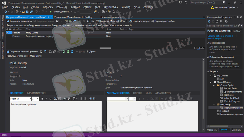The height and width of the screenshot is (137, 244).
Task: Open work item in Project icon
Action: point(68,51)
